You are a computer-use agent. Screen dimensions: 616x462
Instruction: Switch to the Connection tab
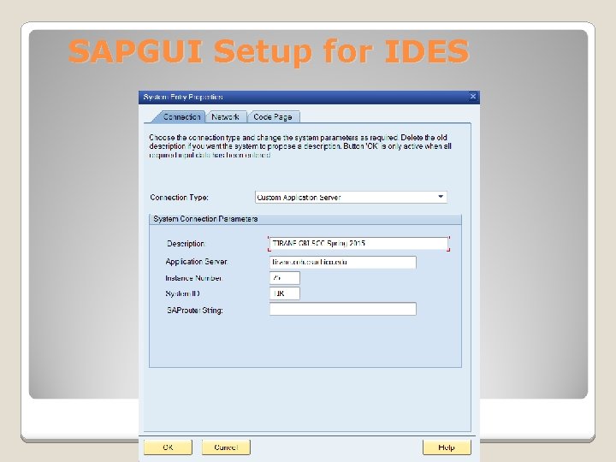181,116
